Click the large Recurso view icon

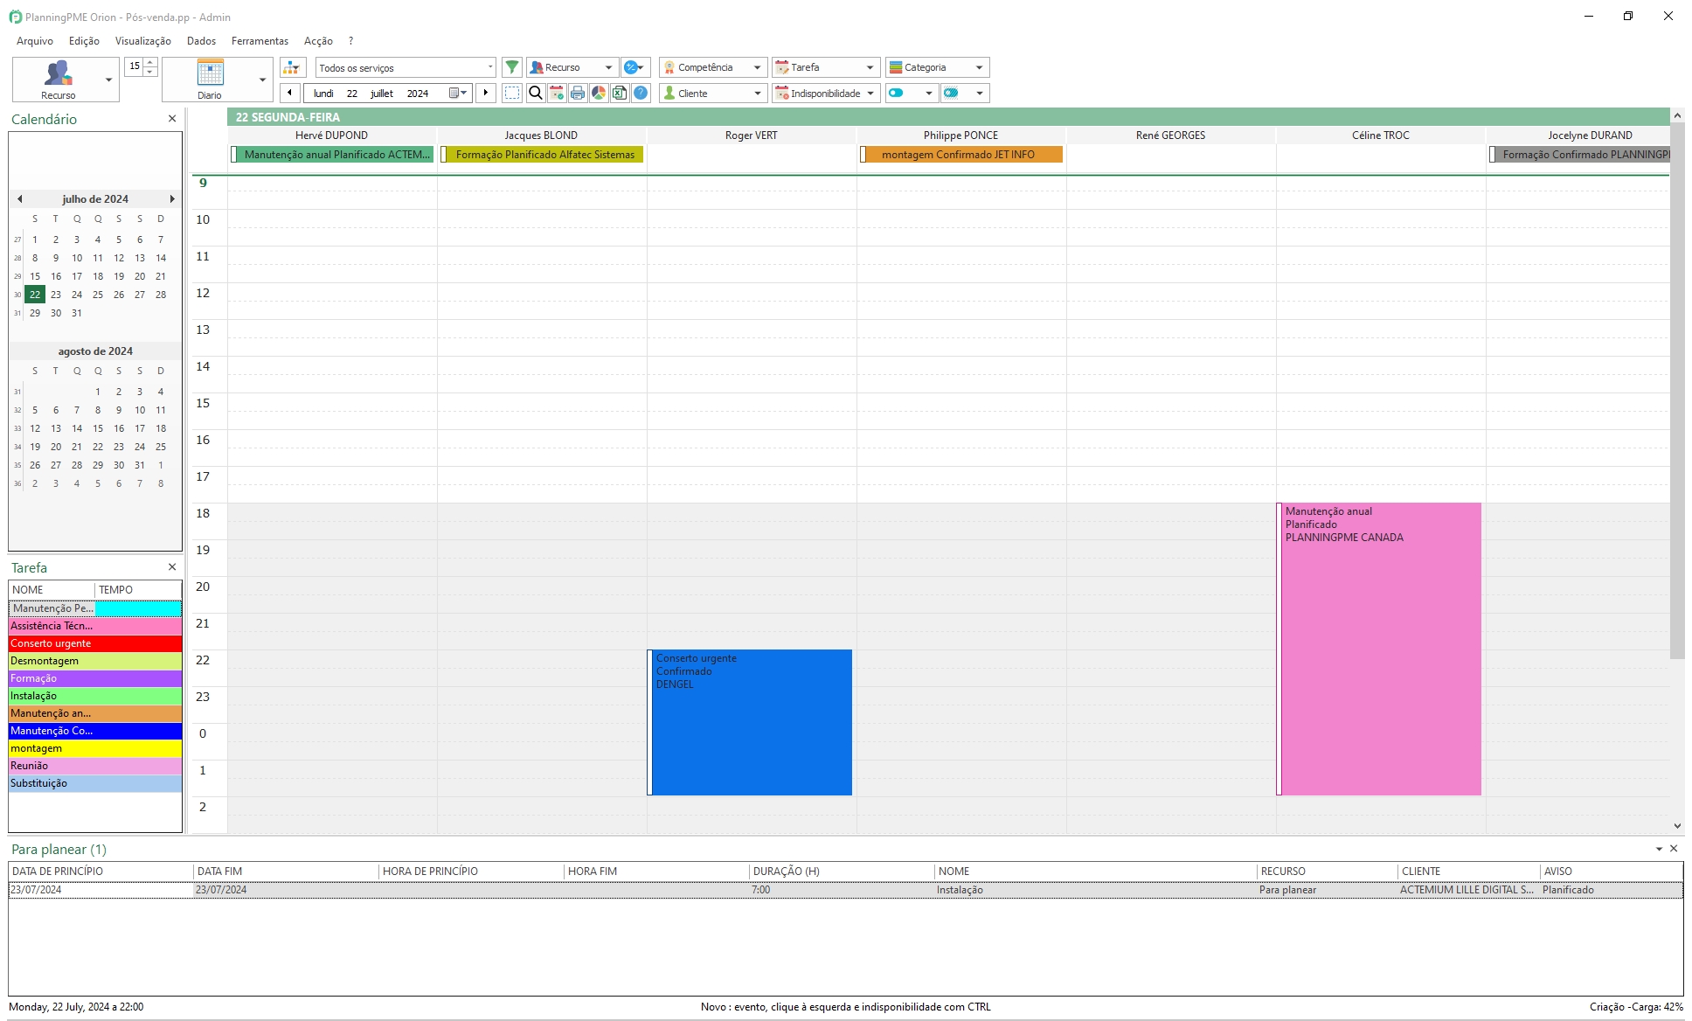click(x=58, y=73)
